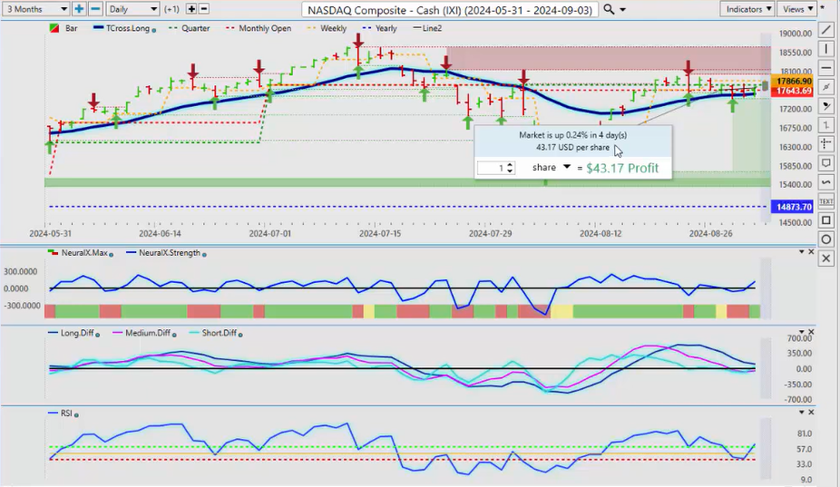Toggle the Yearly legend entry
Image resolution: width=840 pixels, height=487 pixels.
[x=379, y=28]
